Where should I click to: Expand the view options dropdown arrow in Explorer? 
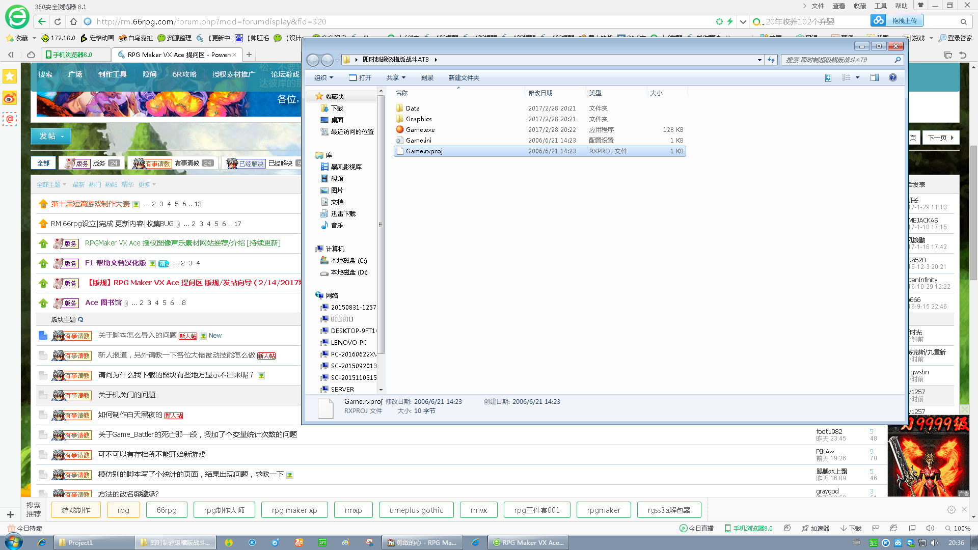pos(857,77)
